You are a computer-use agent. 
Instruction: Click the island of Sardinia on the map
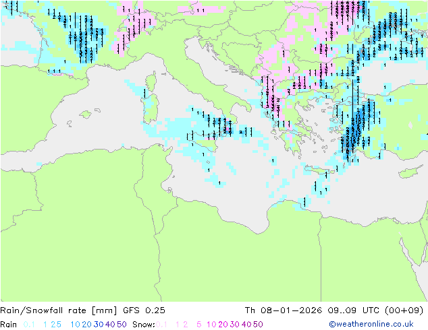coord(151,109)
